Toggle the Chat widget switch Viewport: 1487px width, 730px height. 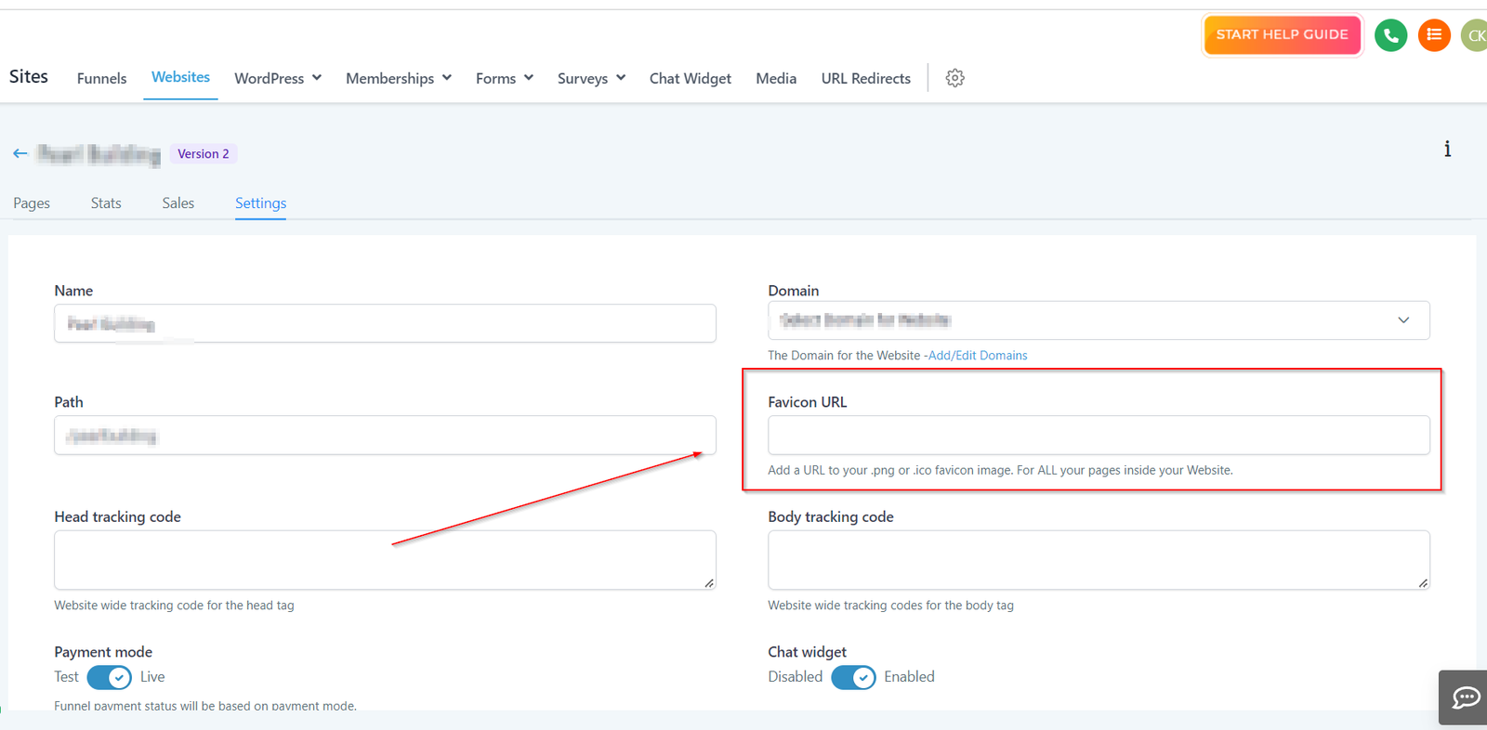pos(853,677)
